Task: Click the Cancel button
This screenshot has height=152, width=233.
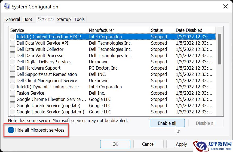Action: (148, 144)
